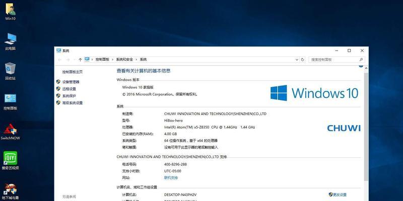This screenshot has height=201, width=403.
Task: Open 设备管理器 link
Action: [71, 82]
